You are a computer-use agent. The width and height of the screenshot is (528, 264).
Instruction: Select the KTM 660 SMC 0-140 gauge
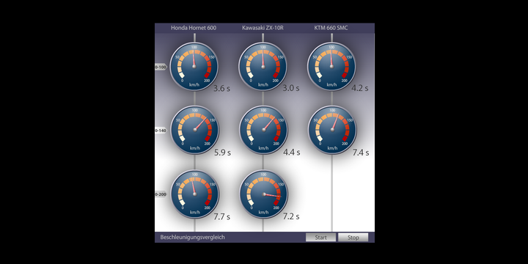point(332,130)
